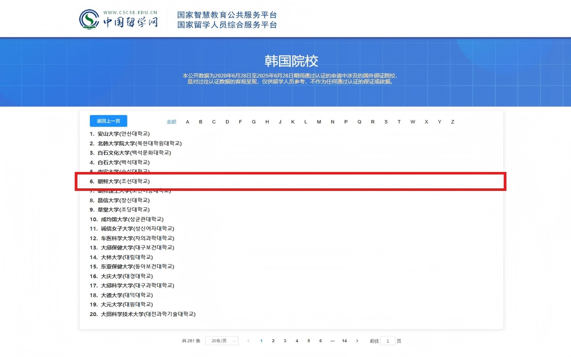Open 朝鲜大学 (조선대학교) entry
The image size is (571, 357).
pyautogui.click(x=123, y=182)
